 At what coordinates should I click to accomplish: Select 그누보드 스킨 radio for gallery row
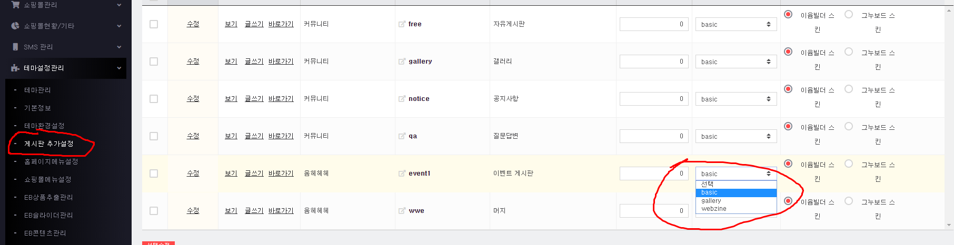pos(849,52)
